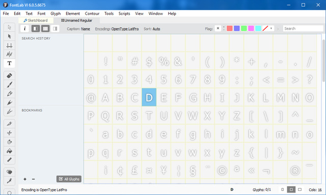Screen dimensions: 326x195
Task: Open the Font menu
Action: click(x=41, y=14)
